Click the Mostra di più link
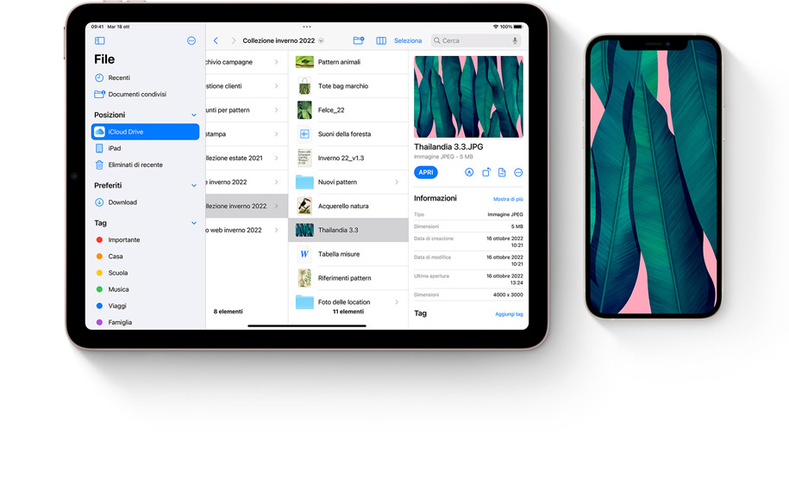789x483 pixels. click(508, 199)
